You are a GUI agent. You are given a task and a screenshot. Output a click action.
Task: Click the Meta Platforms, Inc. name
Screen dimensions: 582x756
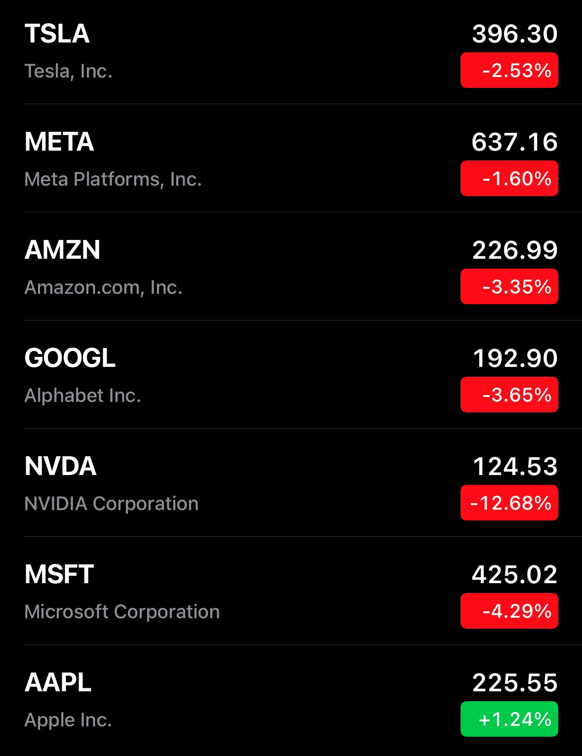tap(113, 179)
